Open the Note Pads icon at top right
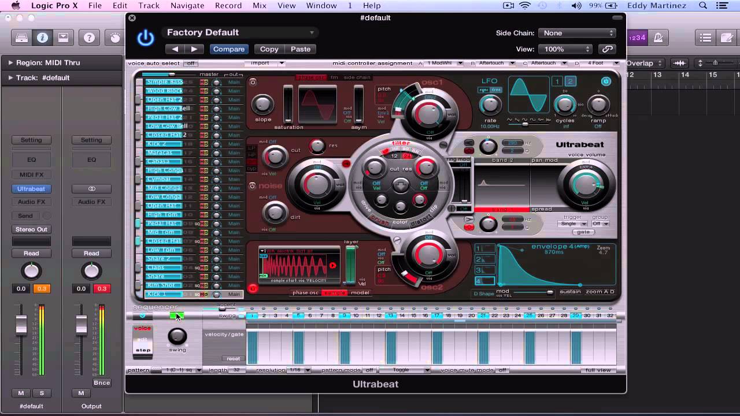 pos(727,38)
